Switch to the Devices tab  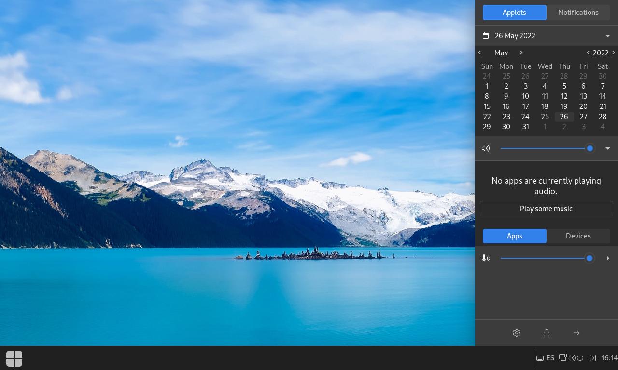coord(578,236)
